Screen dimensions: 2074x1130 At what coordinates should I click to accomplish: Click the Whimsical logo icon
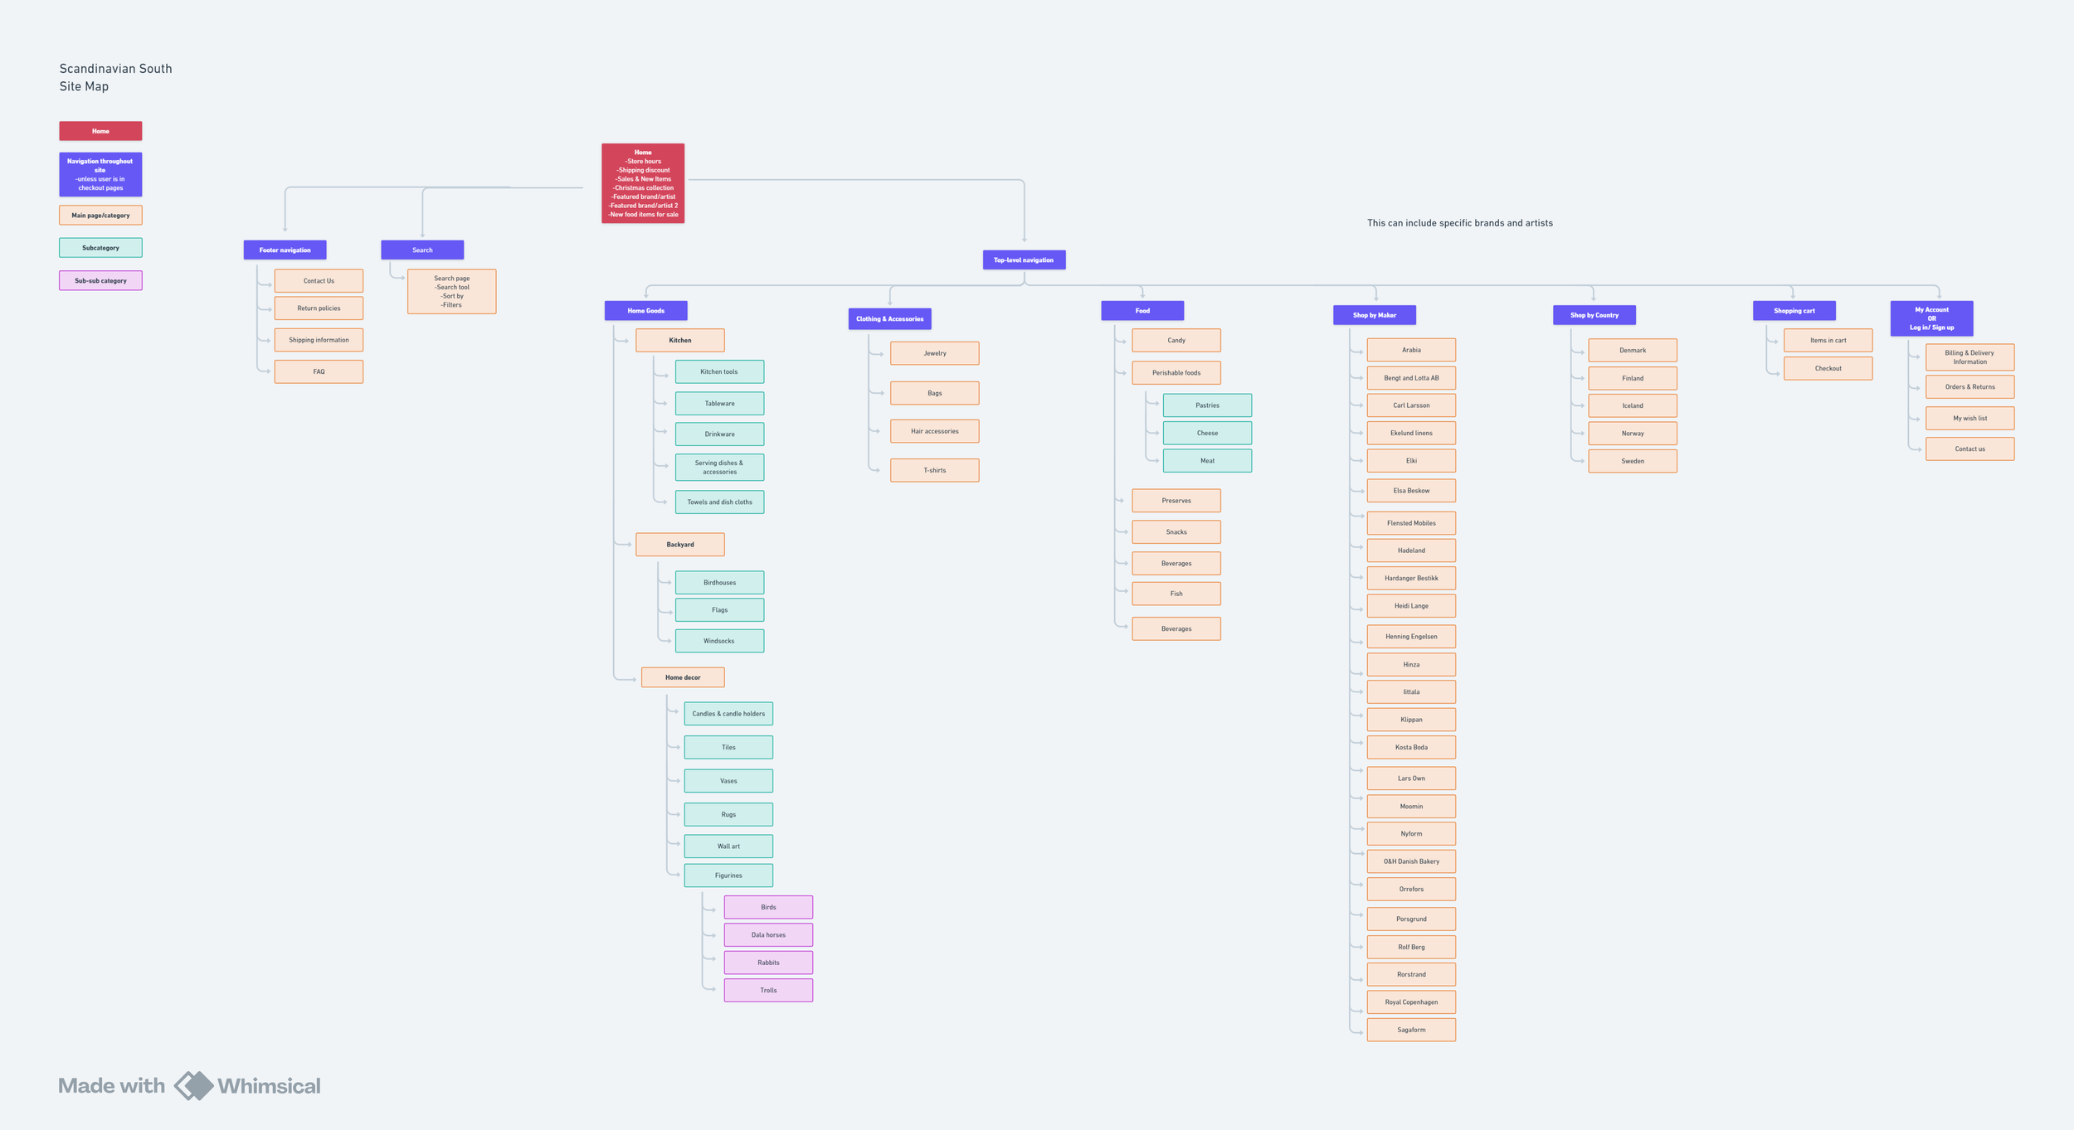click(193, 1085)
